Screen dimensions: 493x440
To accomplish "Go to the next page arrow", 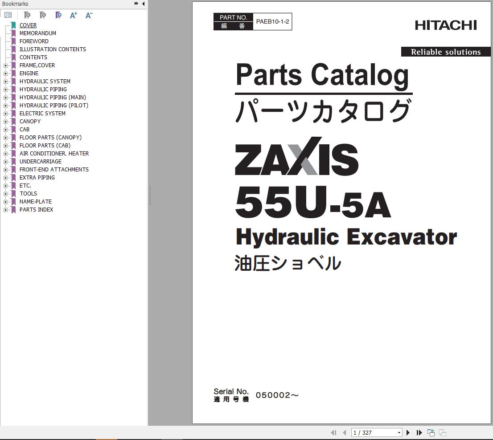I will click(408, 432).
